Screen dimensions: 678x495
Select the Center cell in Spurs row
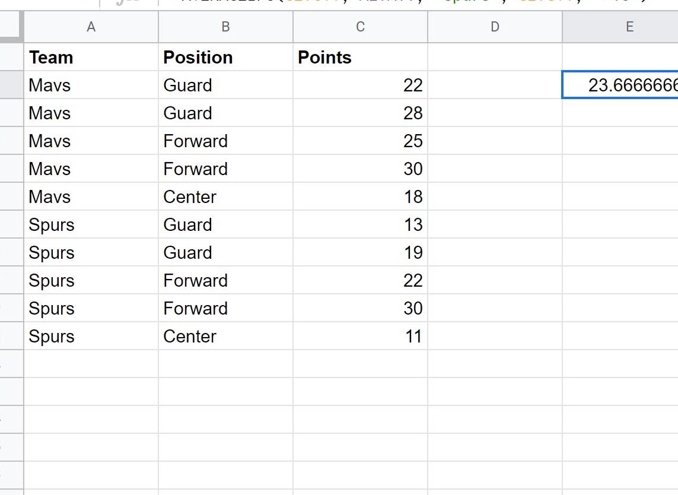[225, 337]
